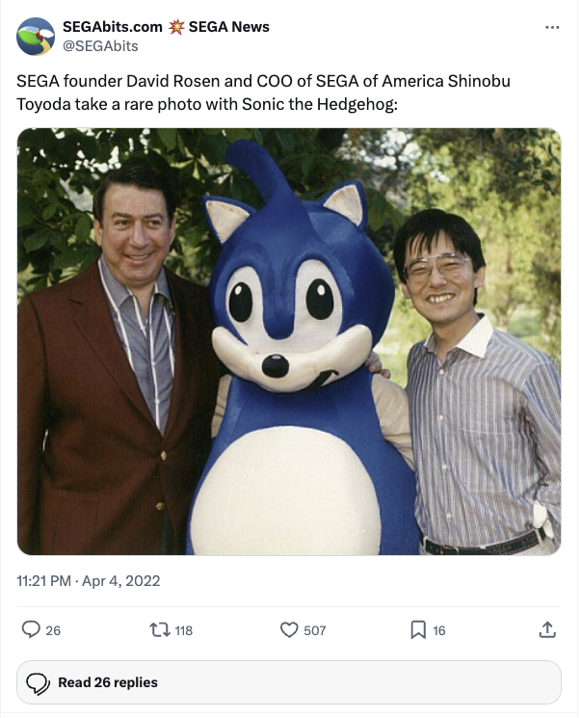Click the 26 reply count number
The width and height of the screenshot is (581, 718).
53,630
